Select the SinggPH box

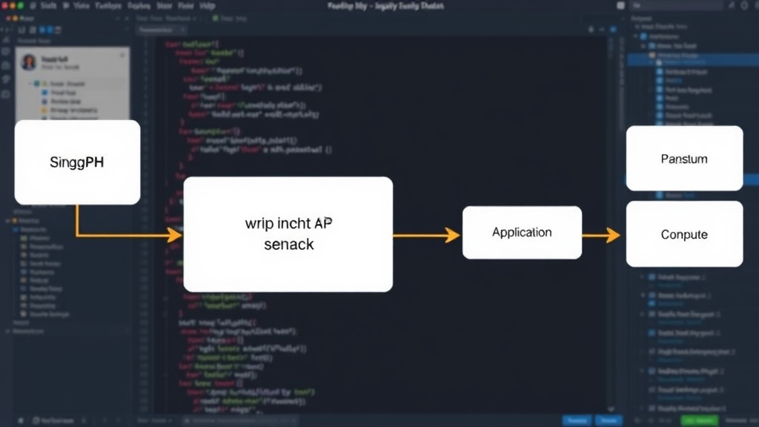(x=77, y=162)
